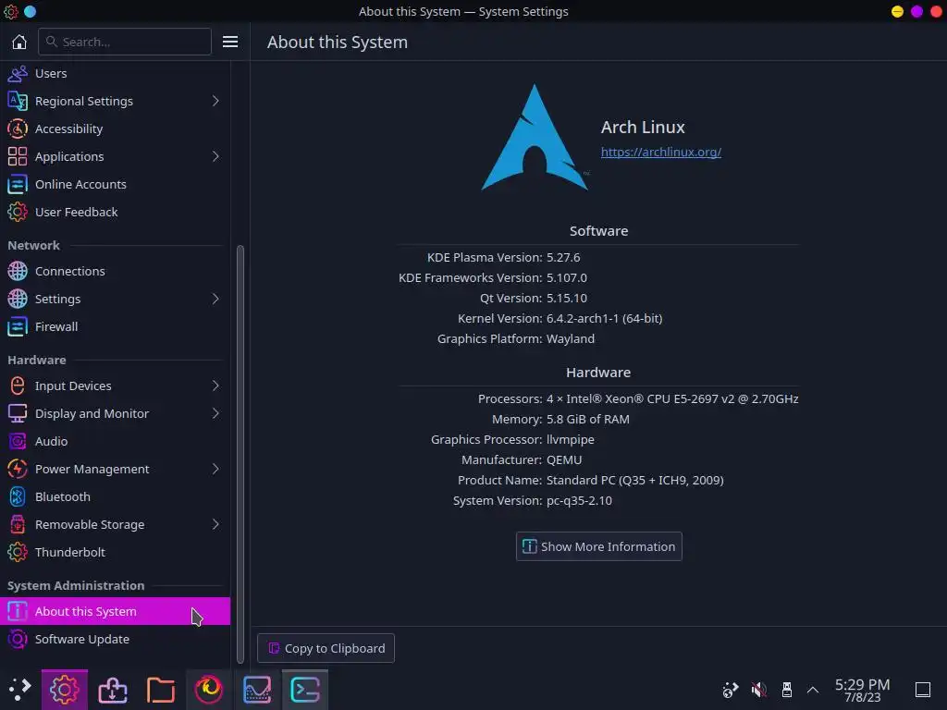947x710 pixels.
Task: Click the Online Accounts icon
Action: 18,184
